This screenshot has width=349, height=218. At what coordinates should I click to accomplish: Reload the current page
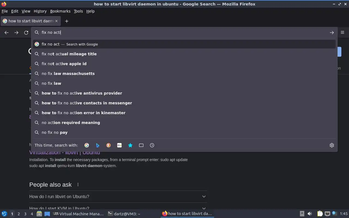click(26, 32)
